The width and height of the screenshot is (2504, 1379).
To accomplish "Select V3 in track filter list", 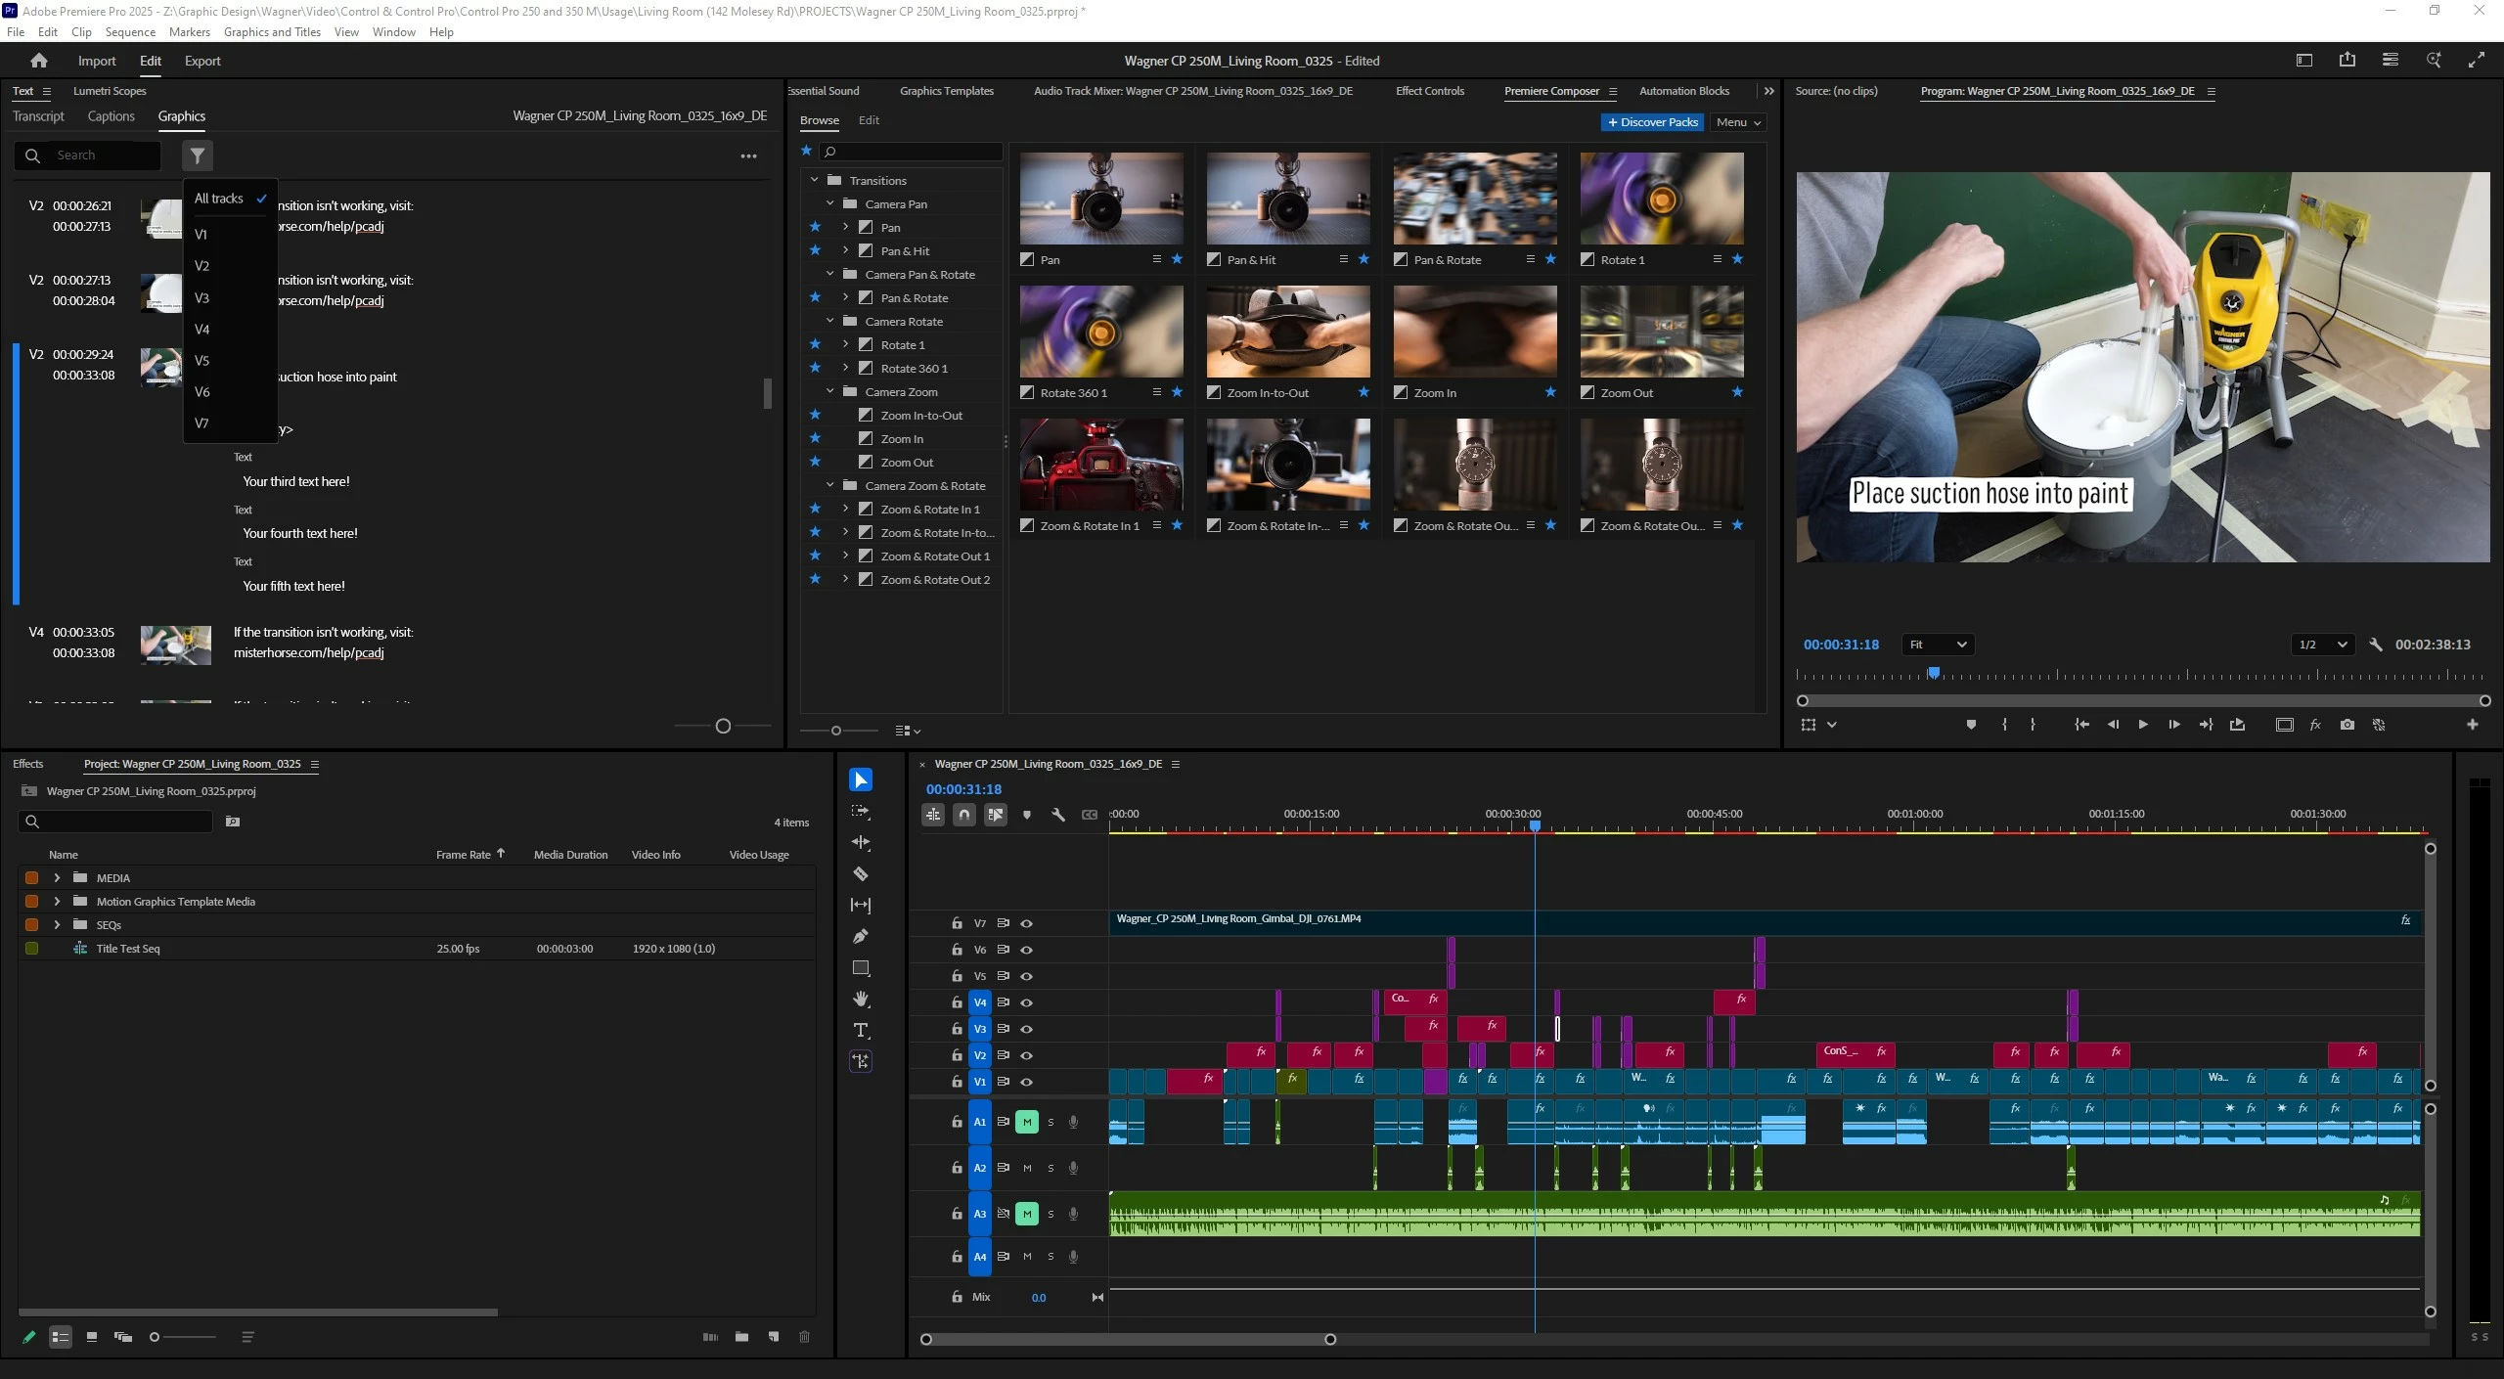I will [x=201, y=297].
